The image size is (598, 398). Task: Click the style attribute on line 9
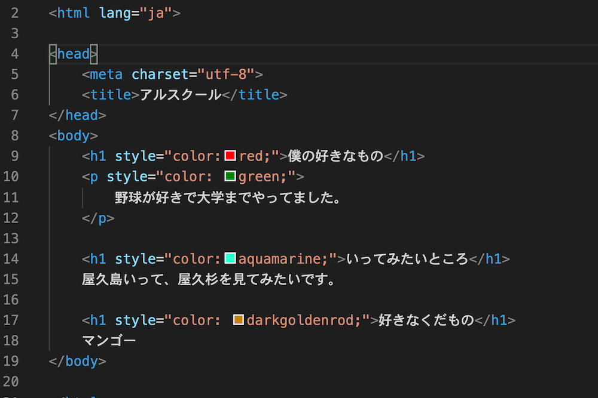click(135, 156)
